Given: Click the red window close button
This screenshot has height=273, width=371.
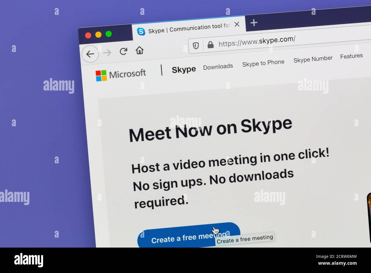Looking at the screenshot, I should [88, 35].
